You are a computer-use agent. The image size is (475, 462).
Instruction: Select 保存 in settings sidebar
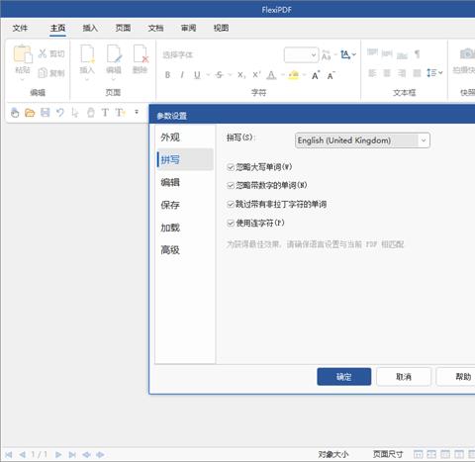(185, 205)
